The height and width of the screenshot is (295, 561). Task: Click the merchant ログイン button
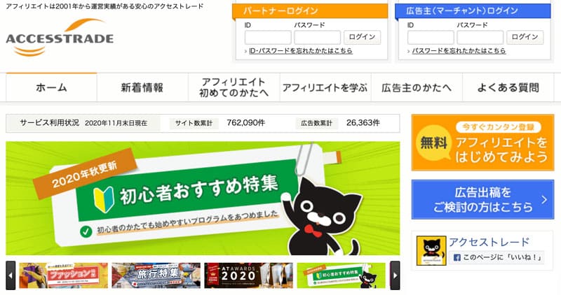525,37
